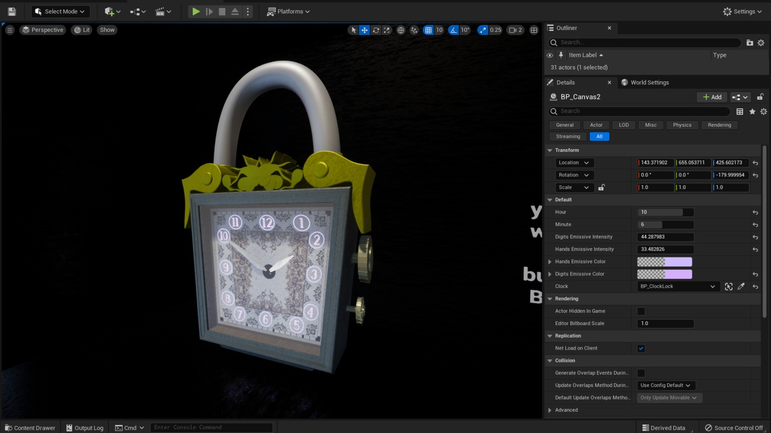
Task: Toggle surface snapping icon
Action: pos(414,30)
